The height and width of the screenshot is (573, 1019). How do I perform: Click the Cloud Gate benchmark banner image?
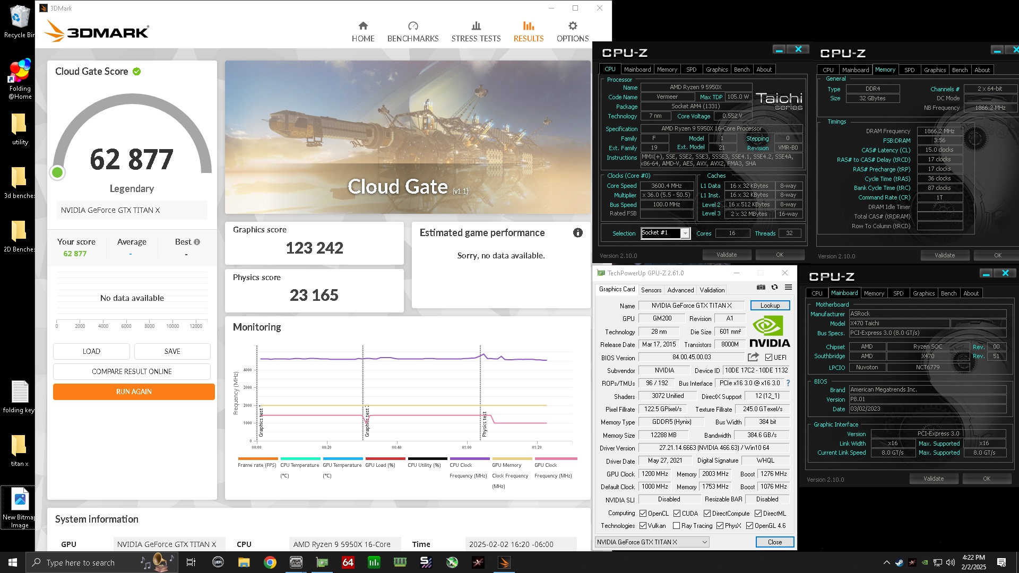[x=408, y=137]
